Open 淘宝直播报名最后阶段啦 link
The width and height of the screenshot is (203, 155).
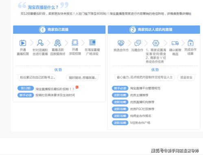[55, 89]
